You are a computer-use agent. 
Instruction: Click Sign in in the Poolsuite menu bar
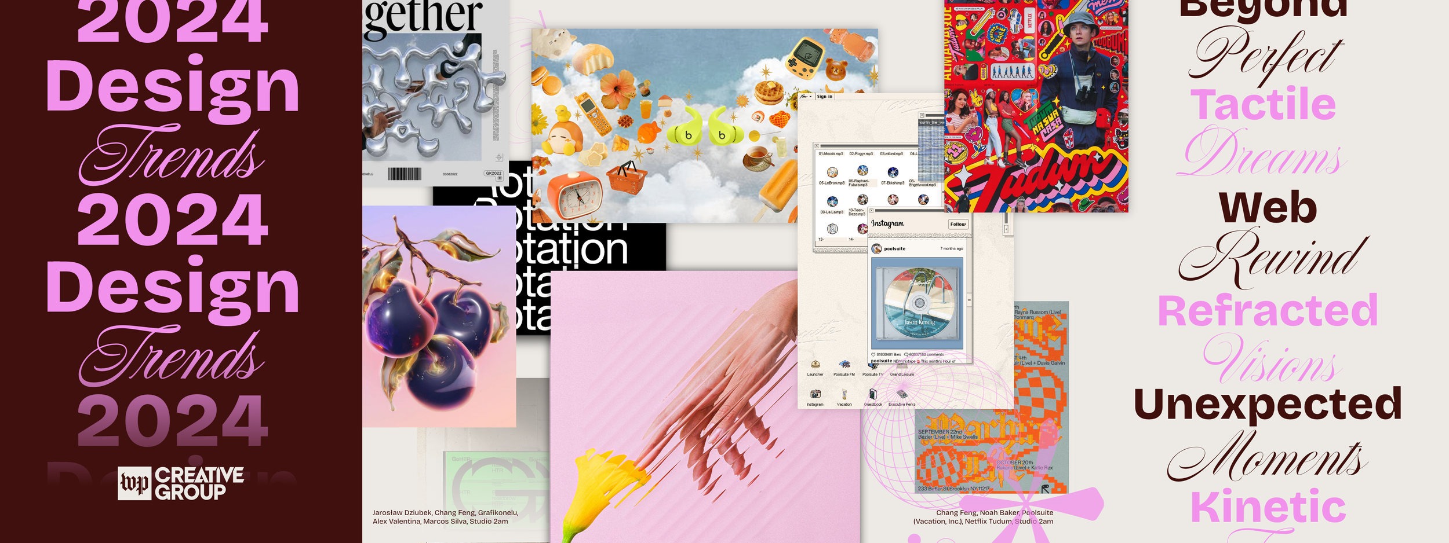(825, 97)
